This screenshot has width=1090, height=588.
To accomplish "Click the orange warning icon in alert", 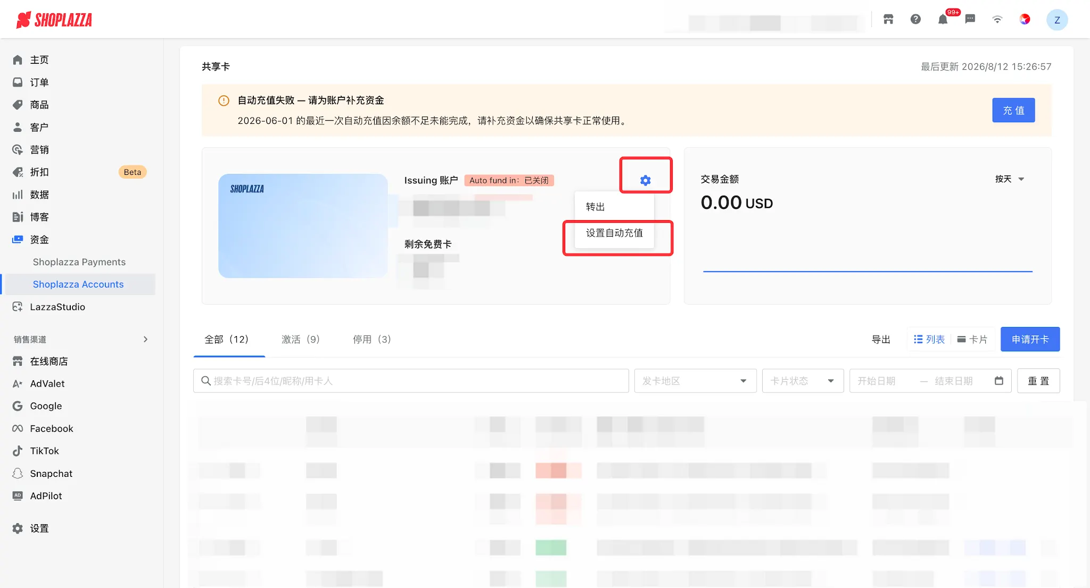I will coord(224,100).
